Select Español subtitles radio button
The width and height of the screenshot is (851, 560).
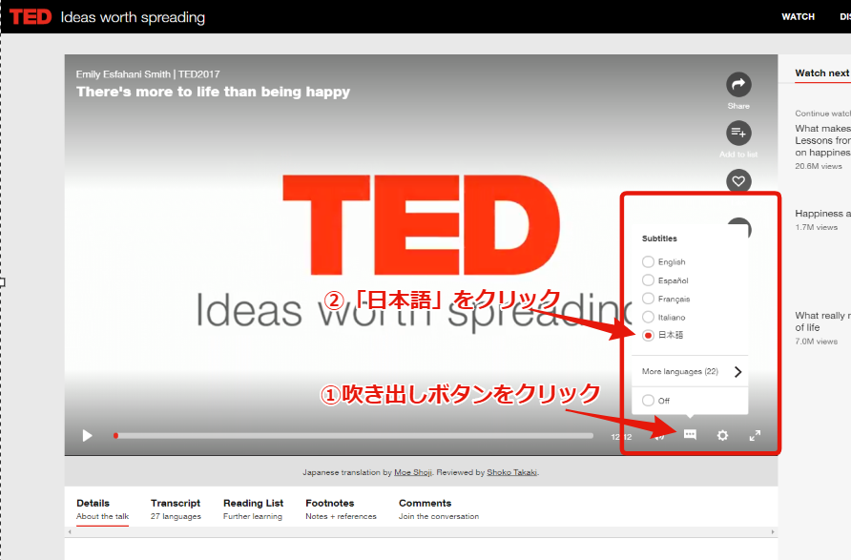[648, 280]
